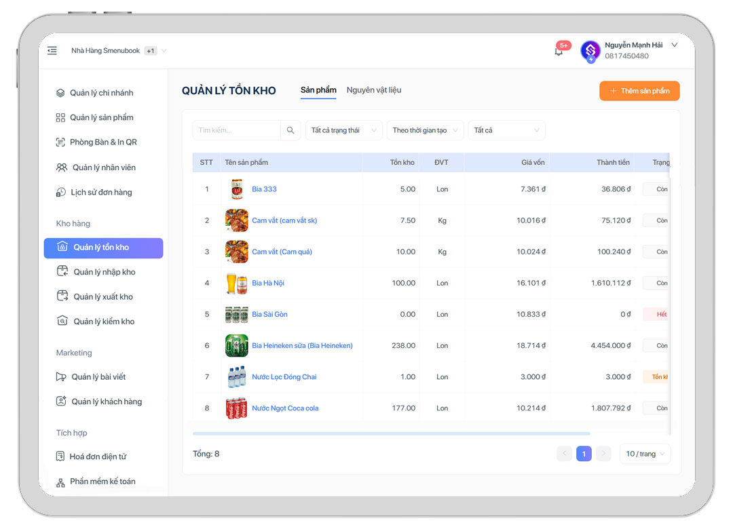
Task: Open the notifications bell
Action: tap(559, 51)
